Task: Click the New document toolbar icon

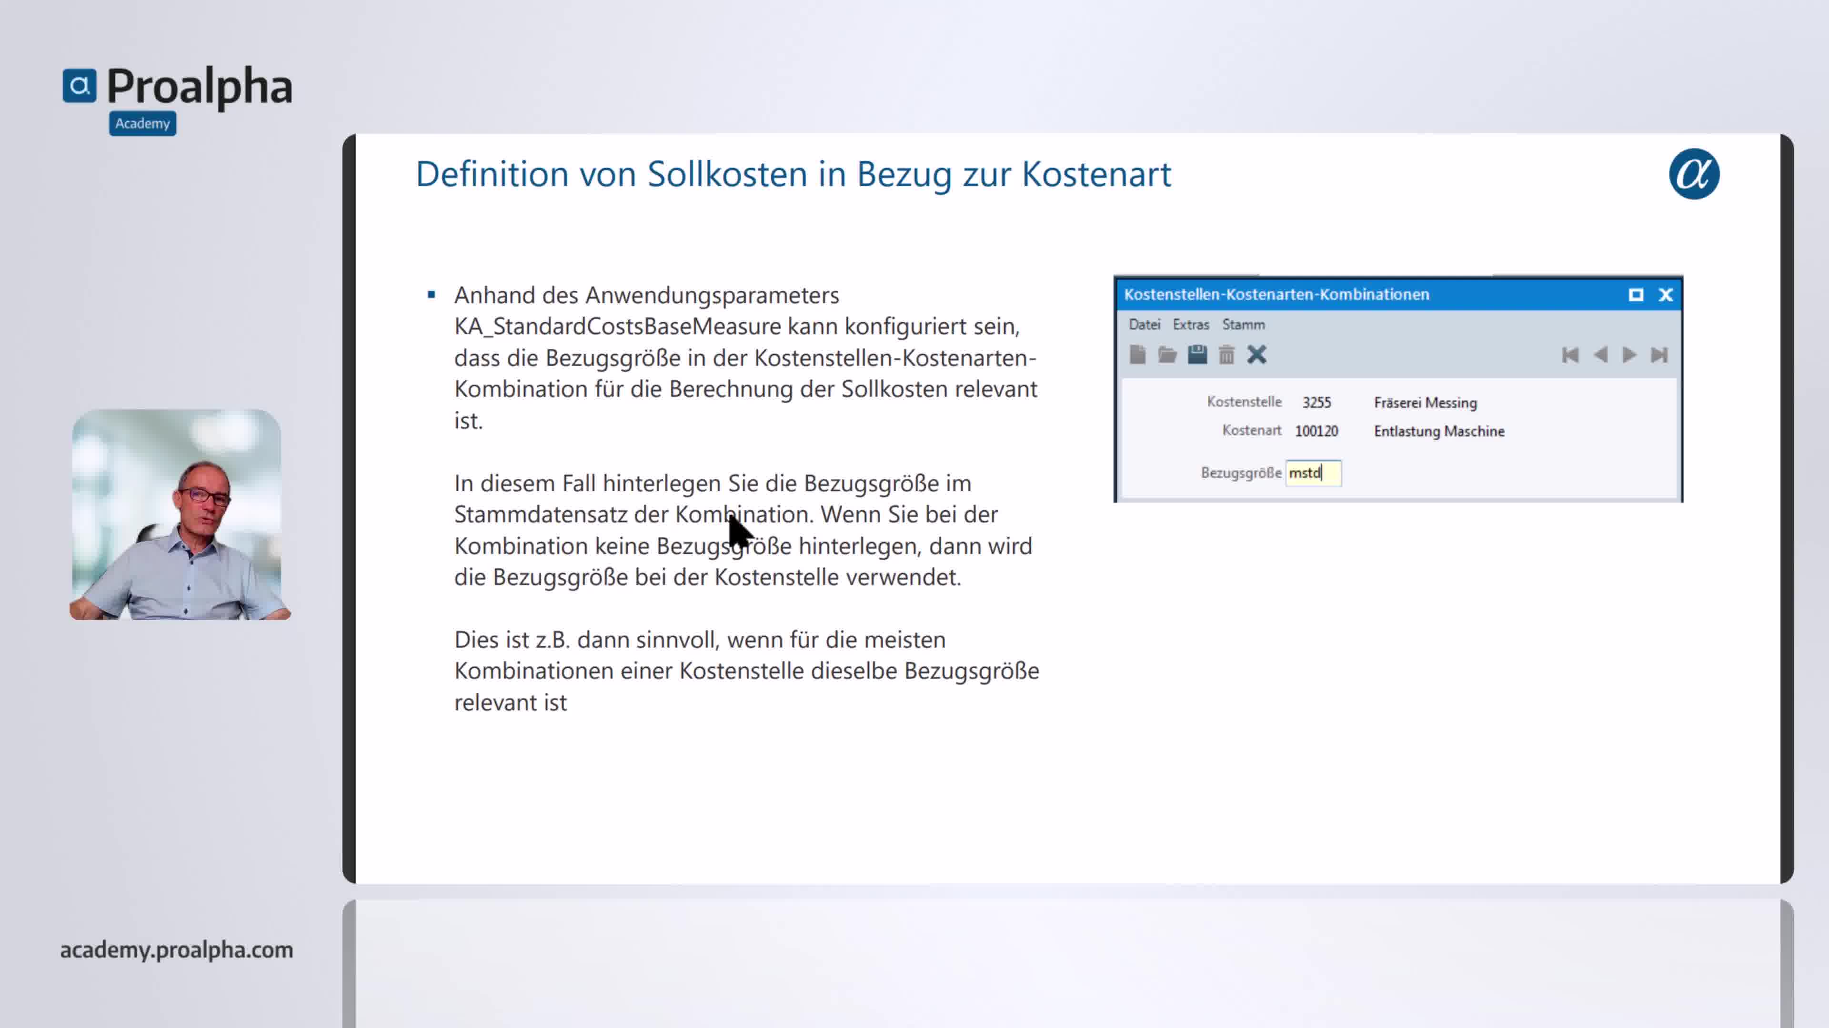Action: coord(1137,354)
